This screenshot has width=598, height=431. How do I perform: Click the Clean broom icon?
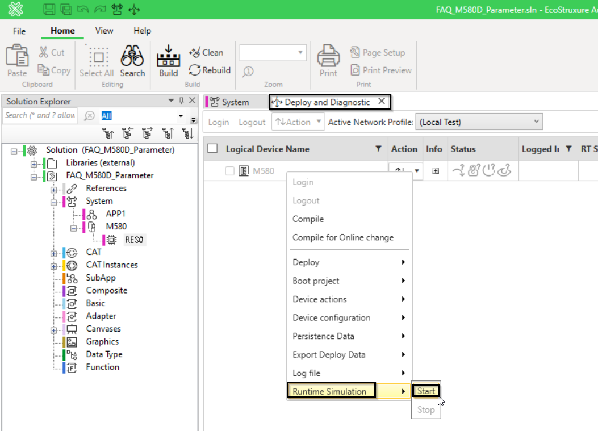coord(194,52)
